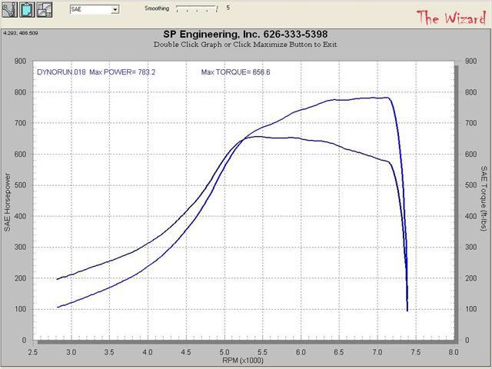Click the Double Click Graph instruction text

246,45
